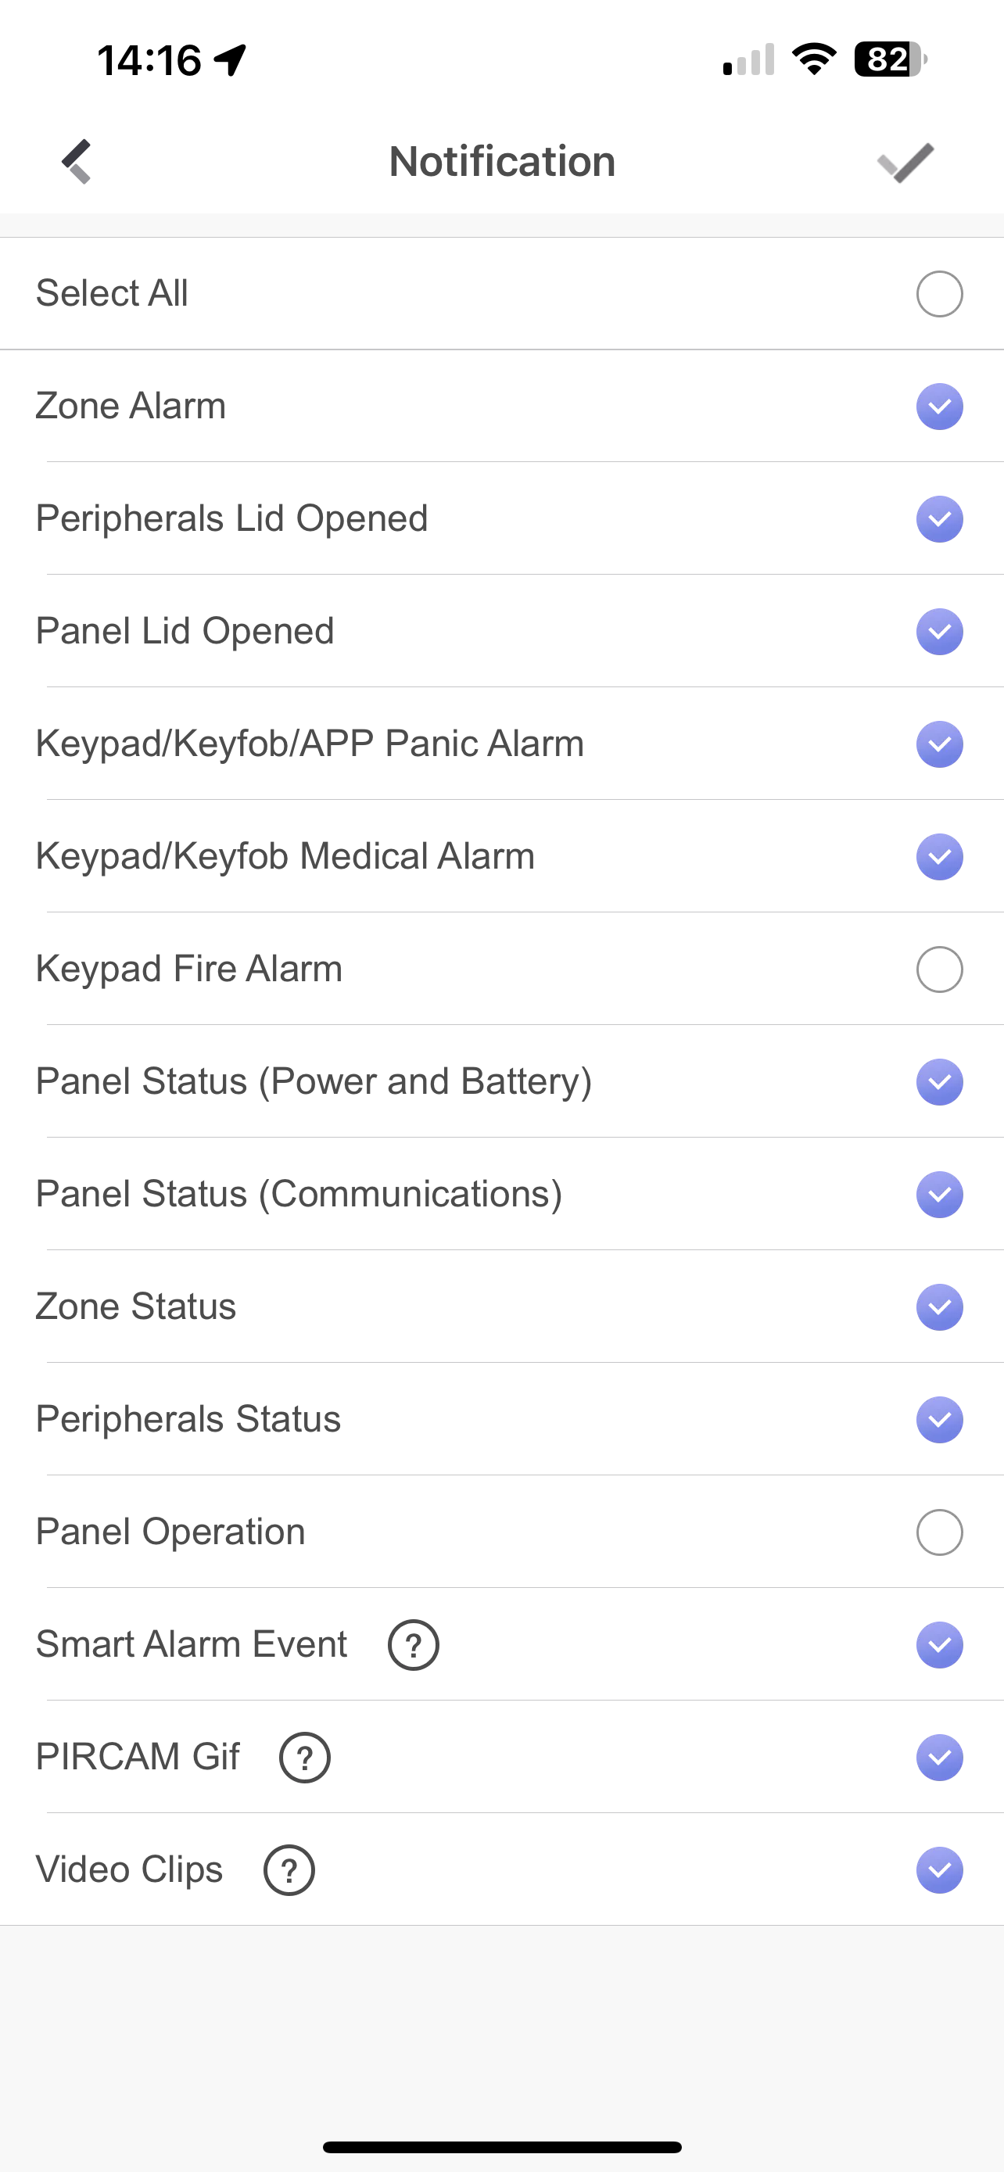
Task: Confirm with the checkmark icon at top
Action: [905, 162]
